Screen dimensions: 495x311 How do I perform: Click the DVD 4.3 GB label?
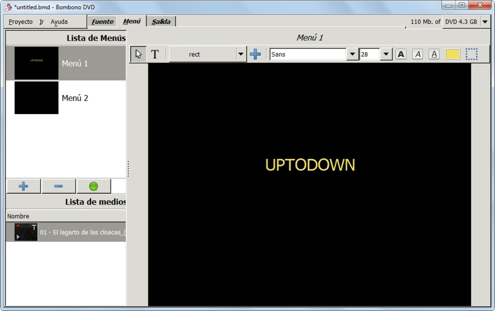coord(461,22)
